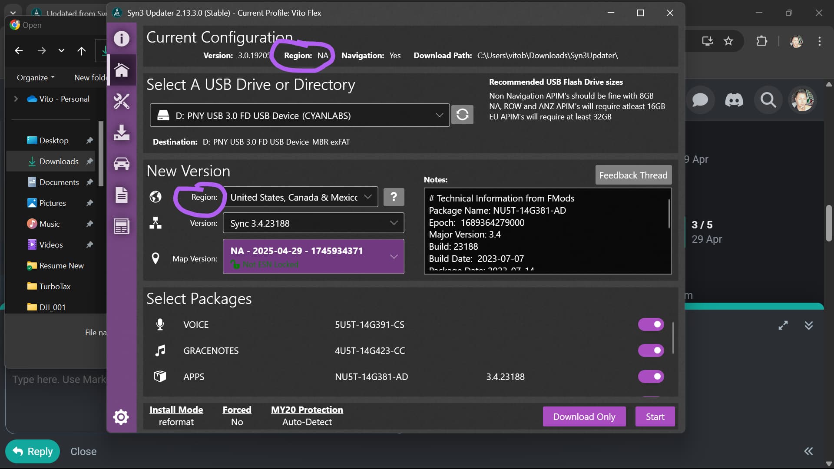Click the Feedback Thread button

pos(633,175)
